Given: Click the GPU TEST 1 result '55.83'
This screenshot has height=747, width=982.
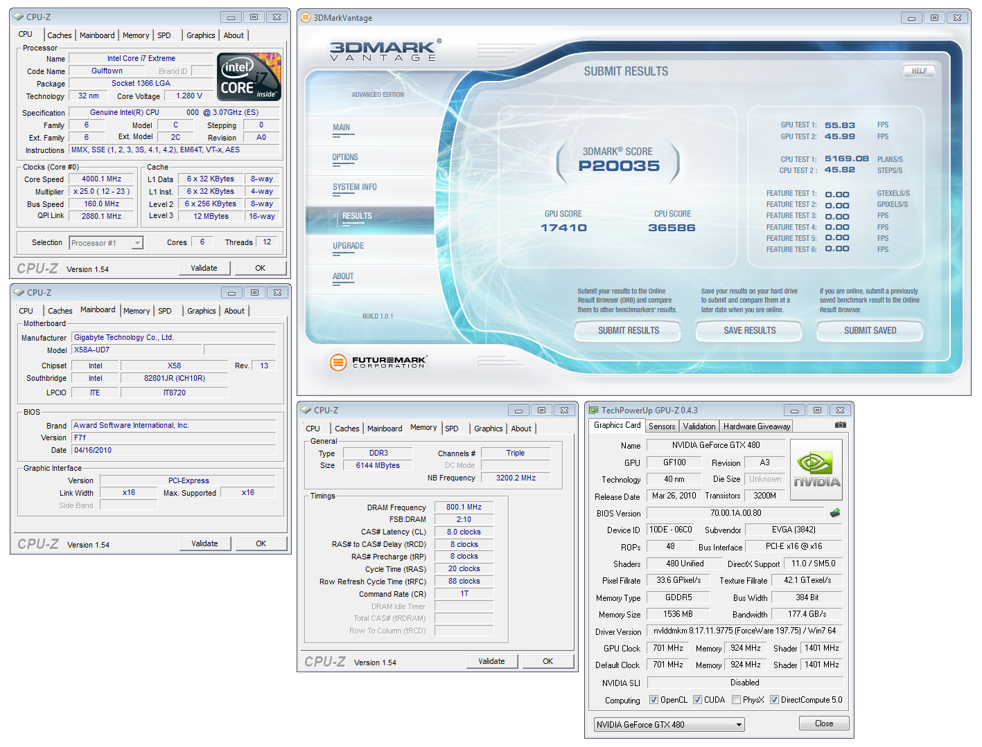Looking at the screenshot, I should [840, 125].
